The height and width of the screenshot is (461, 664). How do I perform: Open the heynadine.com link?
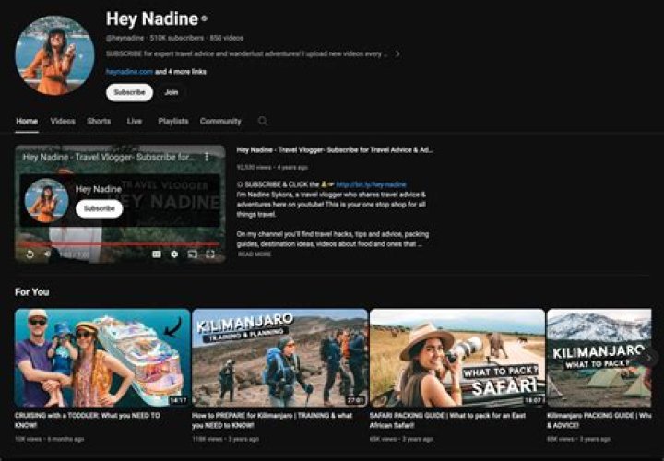click(x=129, y=71)
